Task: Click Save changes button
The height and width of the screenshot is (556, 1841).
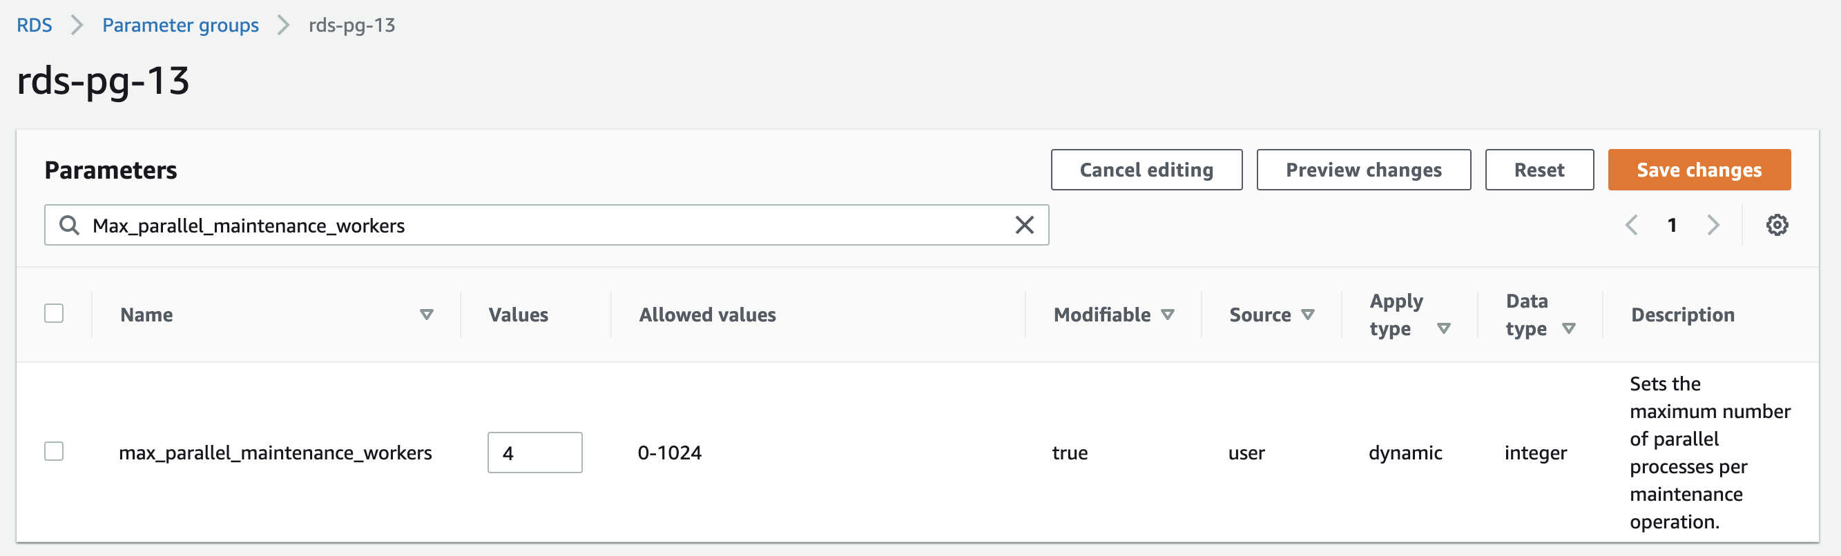Action: click(x=1699, y=170)
